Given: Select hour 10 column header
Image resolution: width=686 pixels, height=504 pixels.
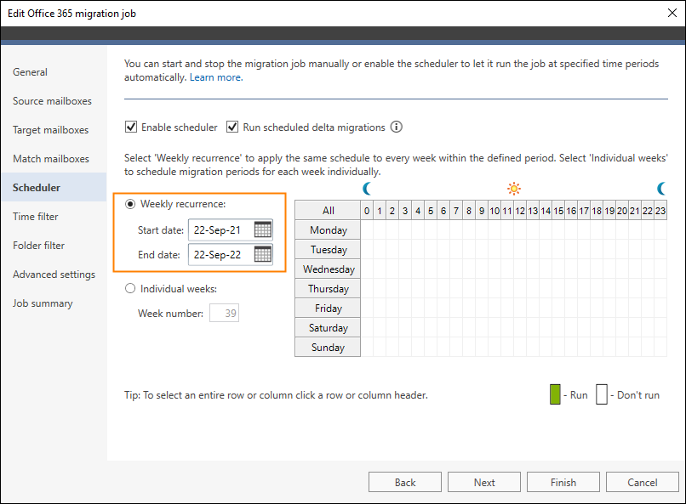Looking at the screenshot, I should (494, 211).
